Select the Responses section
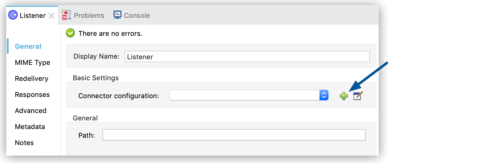This screenshot has height=163, width=499. tap(32, 94)
